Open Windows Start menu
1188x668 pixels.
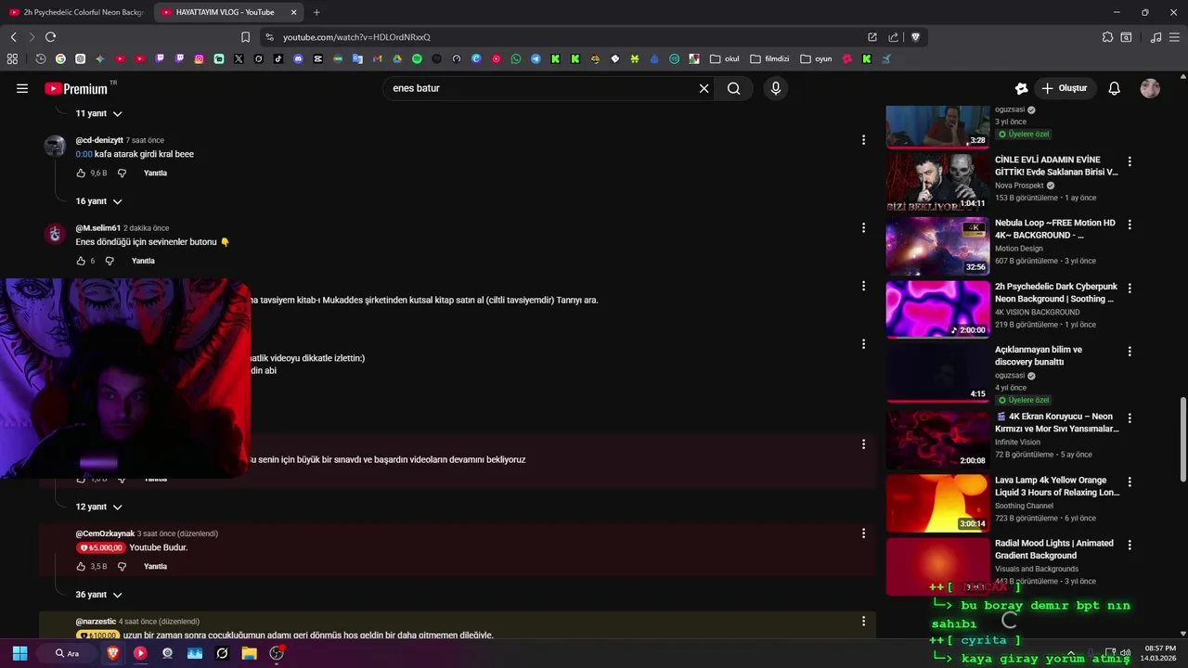coord(19,653)
